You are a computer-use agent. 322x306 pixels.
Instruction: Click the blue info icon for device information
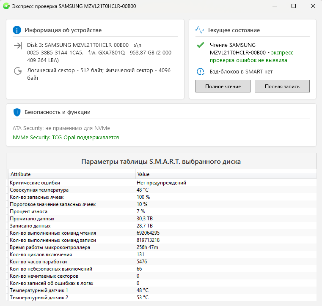coord(17,30)
